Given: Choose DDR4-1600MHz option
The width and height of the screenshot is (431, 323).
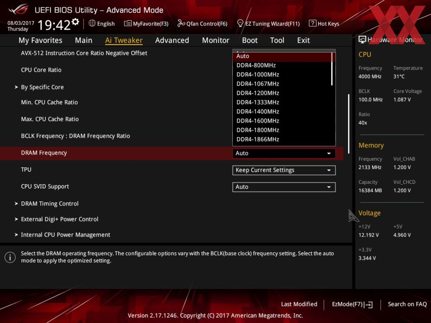Looking at the screenshot, I should (282, 121).
